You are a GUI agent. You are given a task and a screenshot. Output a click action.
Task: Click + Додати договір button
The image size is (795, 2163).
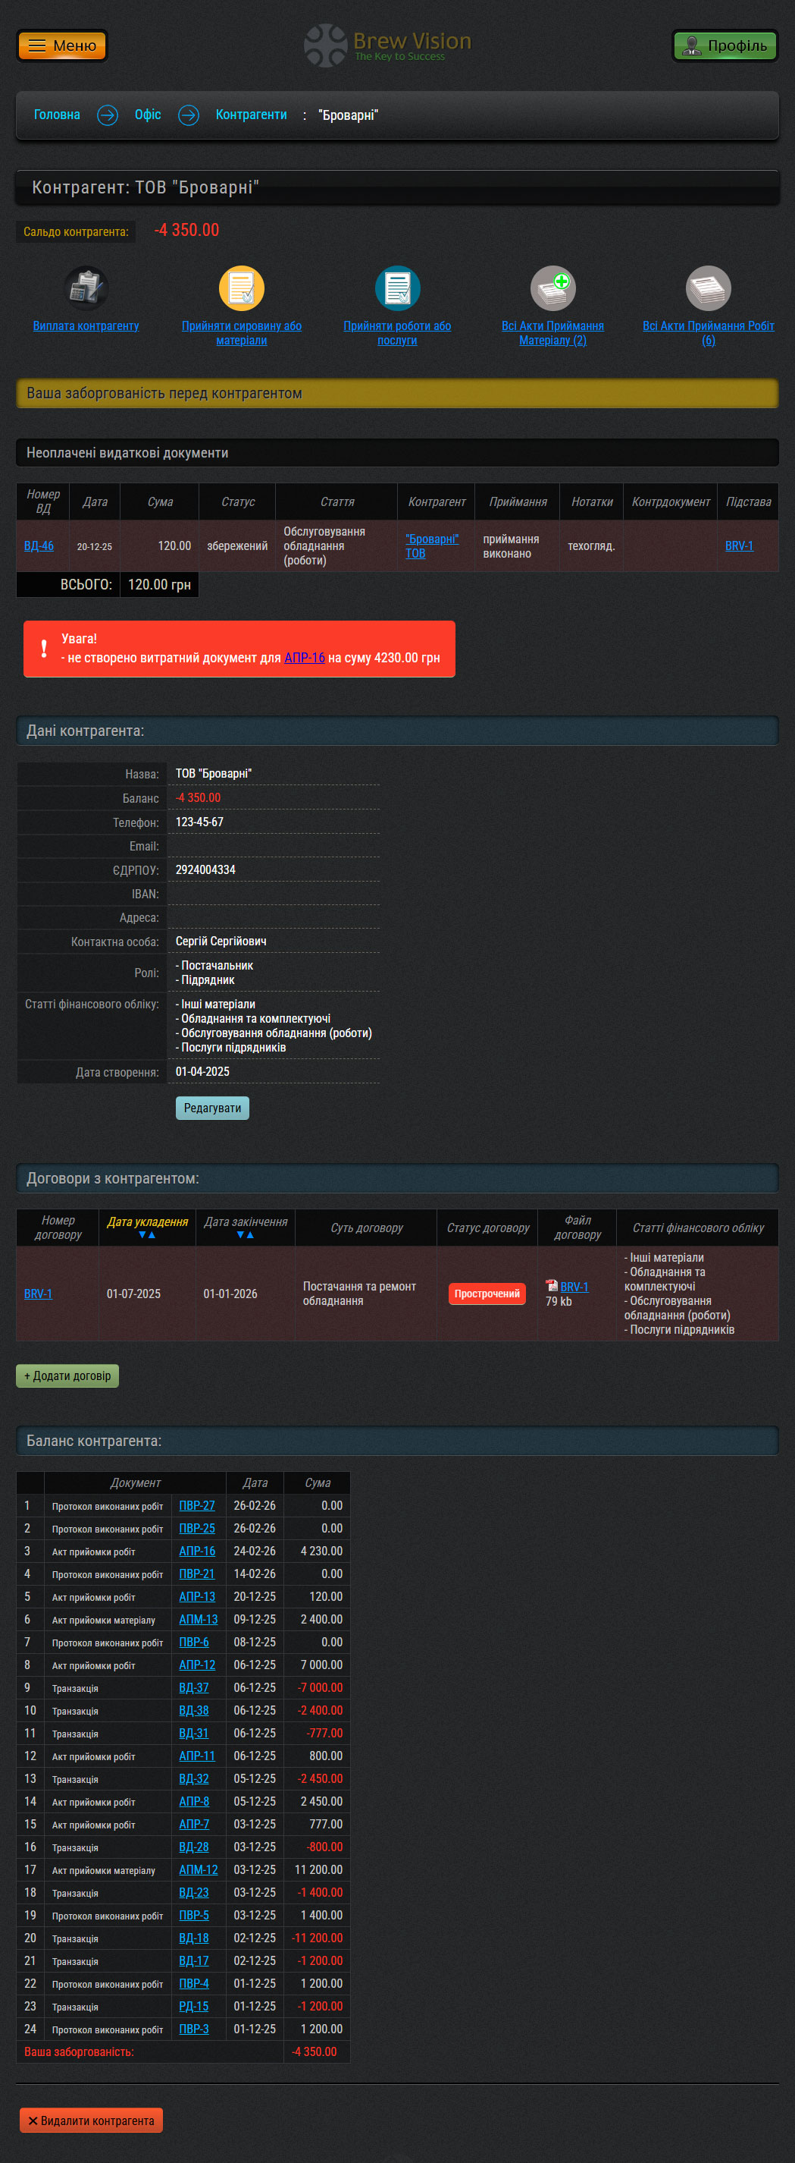point(67,1376)
